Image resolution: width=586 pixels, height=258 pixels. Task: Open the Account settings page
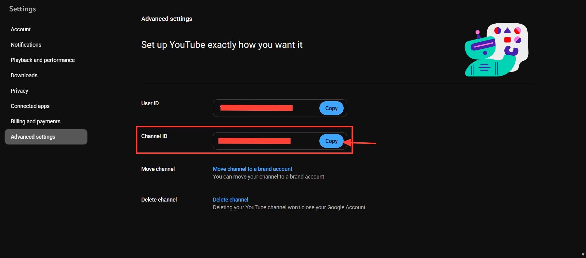tap(21, 29)
